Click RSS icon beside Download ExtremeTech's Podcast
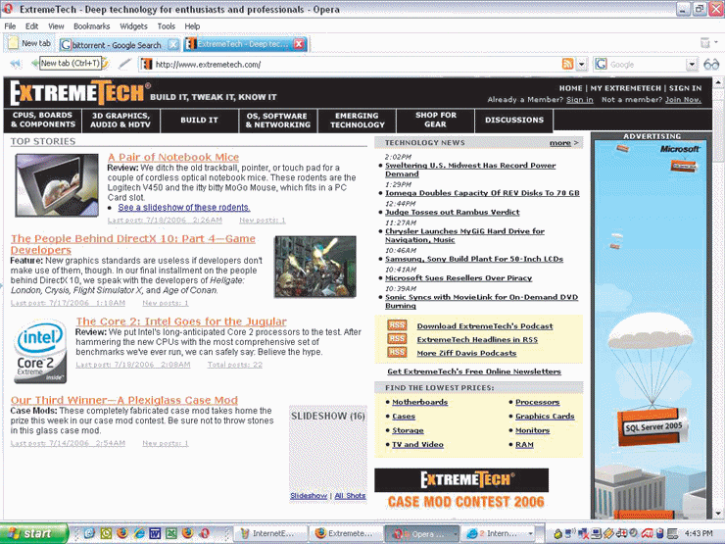This screenshot has height=544, width=725. (397, 325)
